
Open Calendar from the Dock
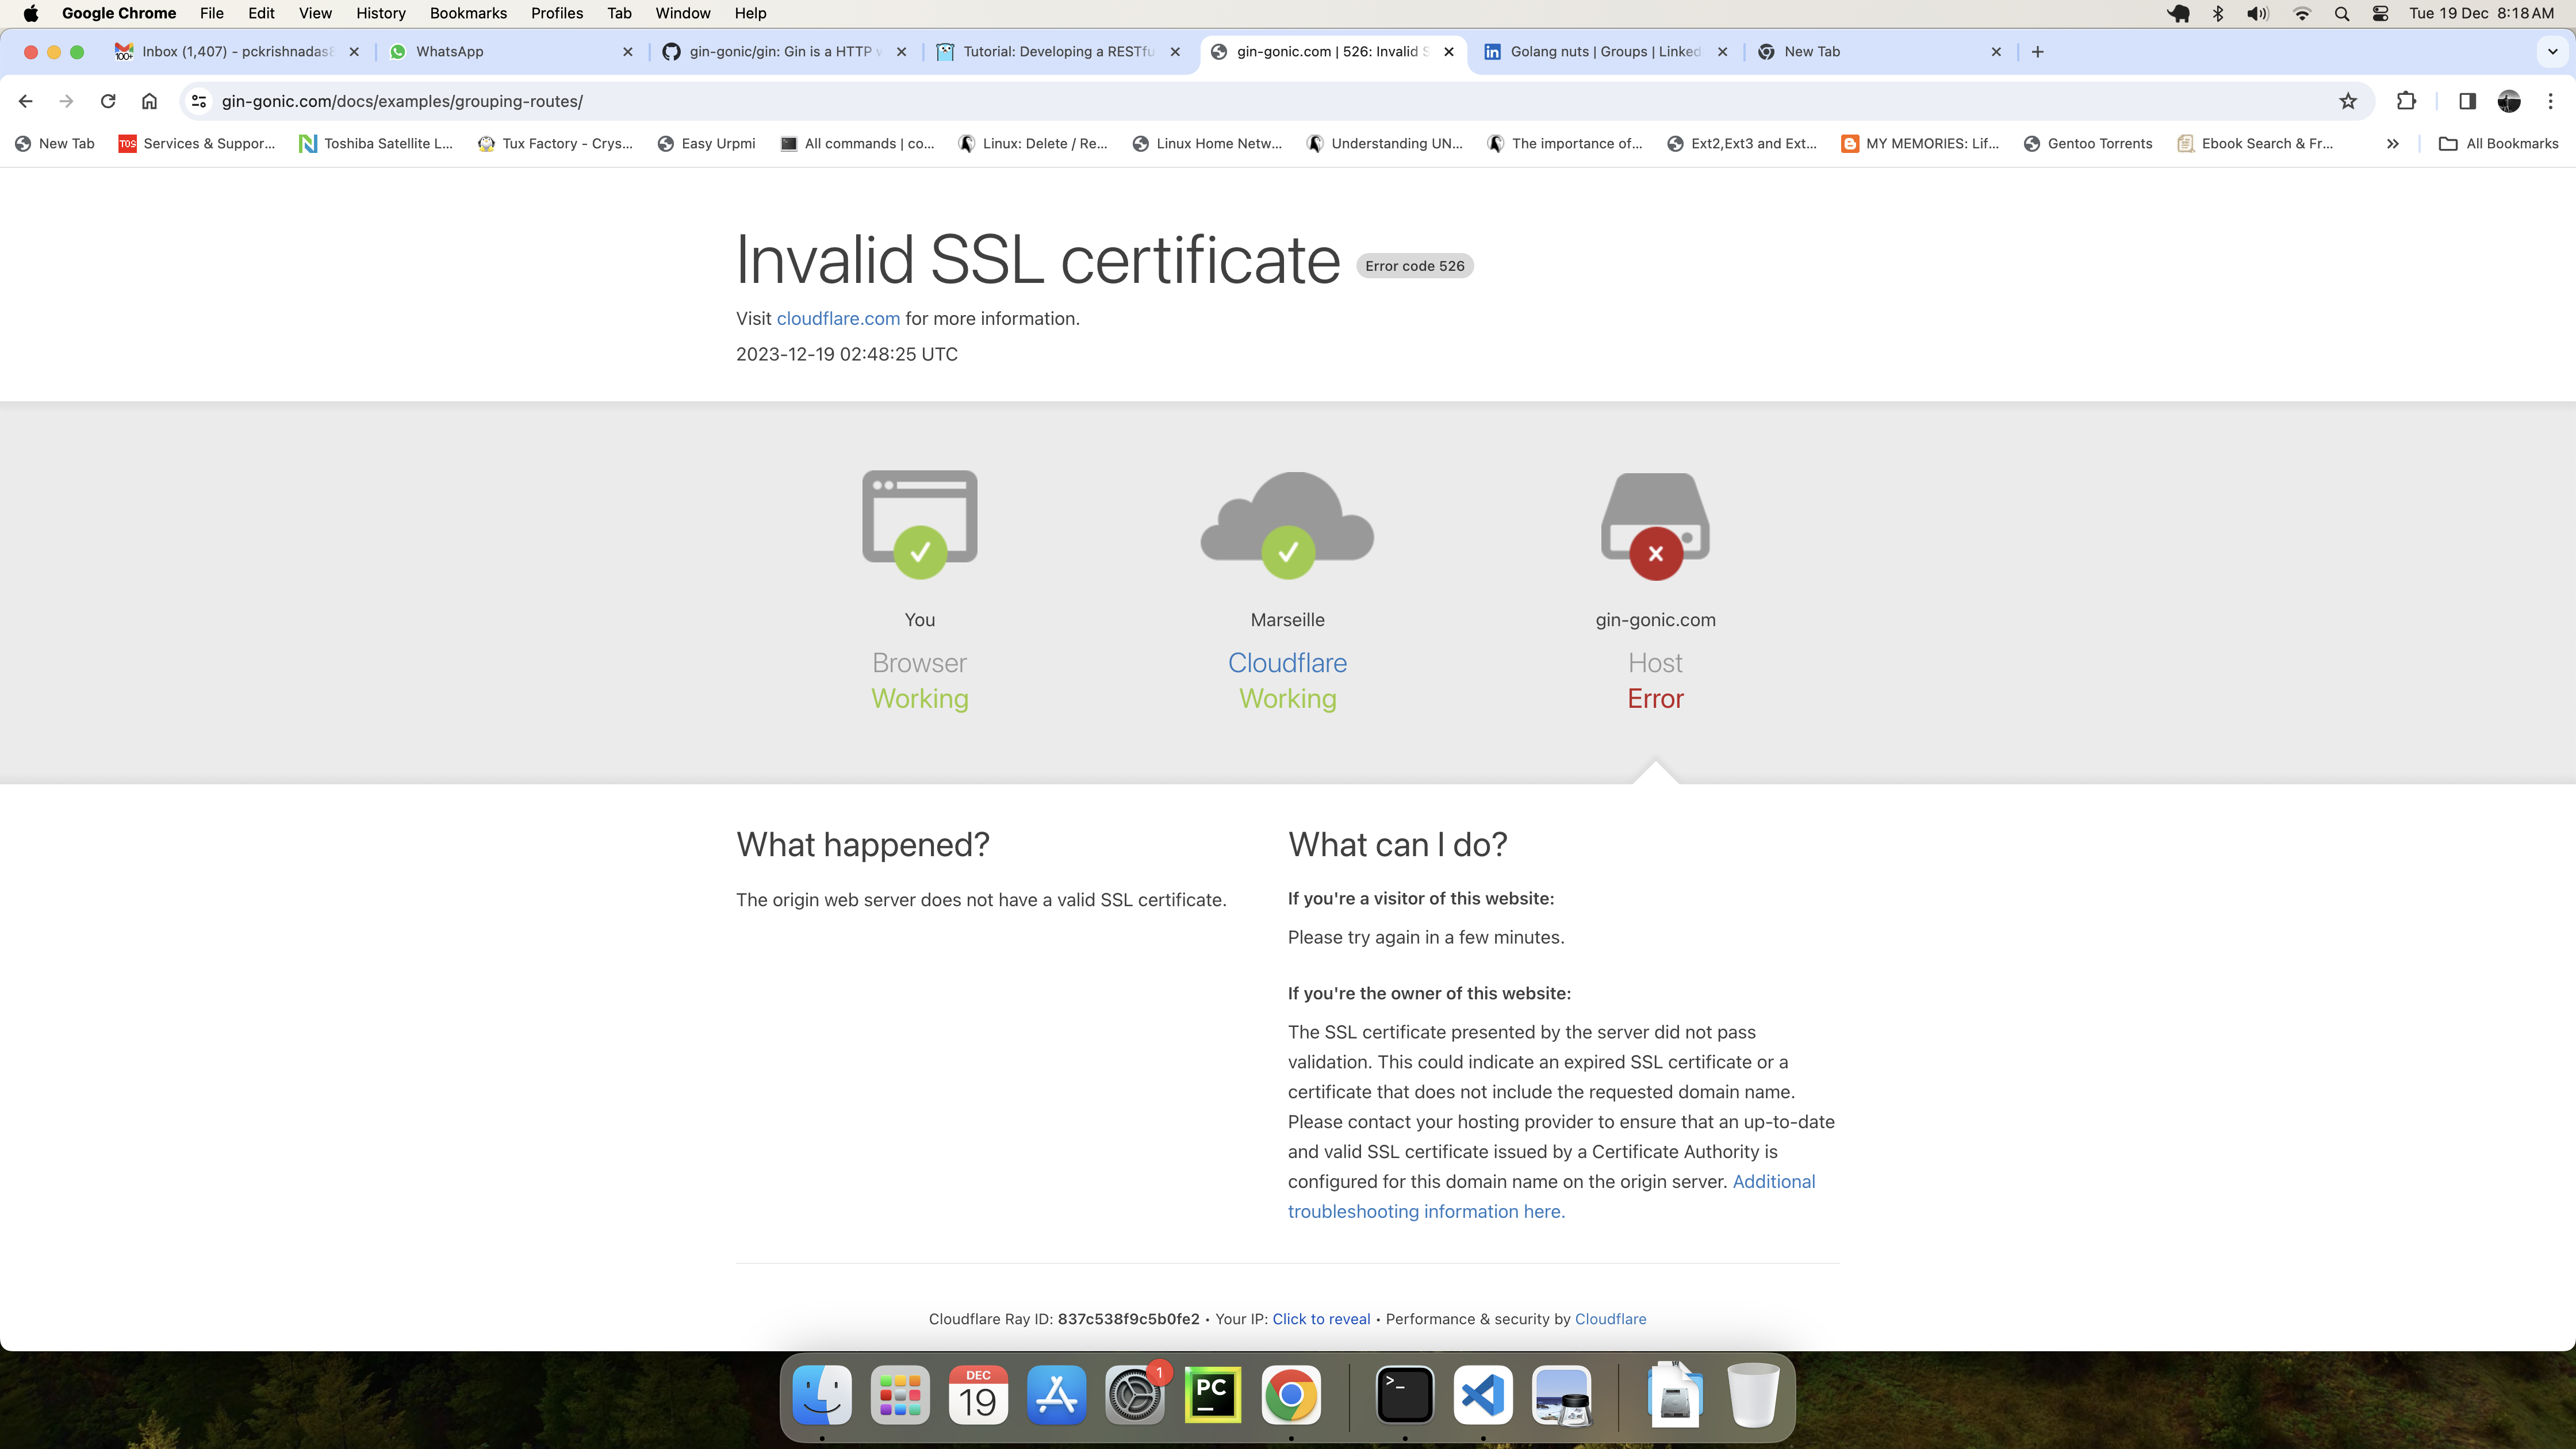(978, 1395)
